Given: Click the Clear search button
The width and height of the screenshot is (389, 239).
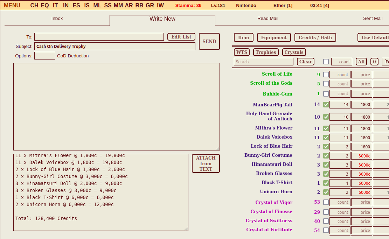Looking at the screenshot, I should point(306,62).
